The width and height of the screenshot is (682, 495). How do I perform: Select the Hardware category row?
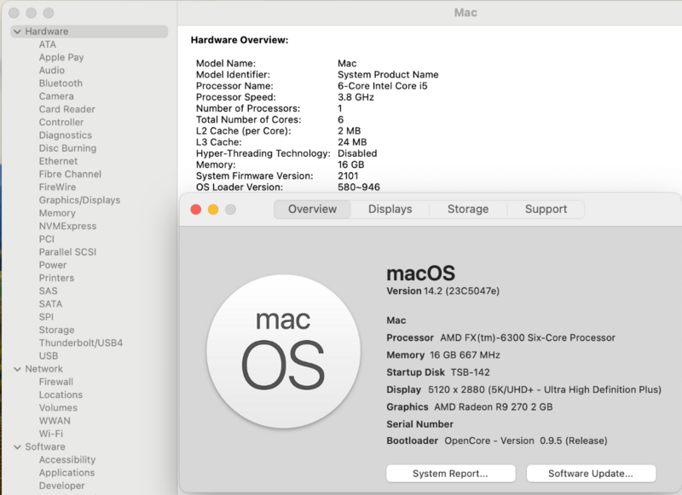90,32
